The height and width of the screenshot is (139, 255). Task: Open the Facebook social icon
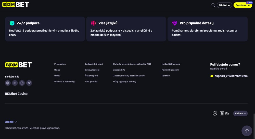click(22, 83)
